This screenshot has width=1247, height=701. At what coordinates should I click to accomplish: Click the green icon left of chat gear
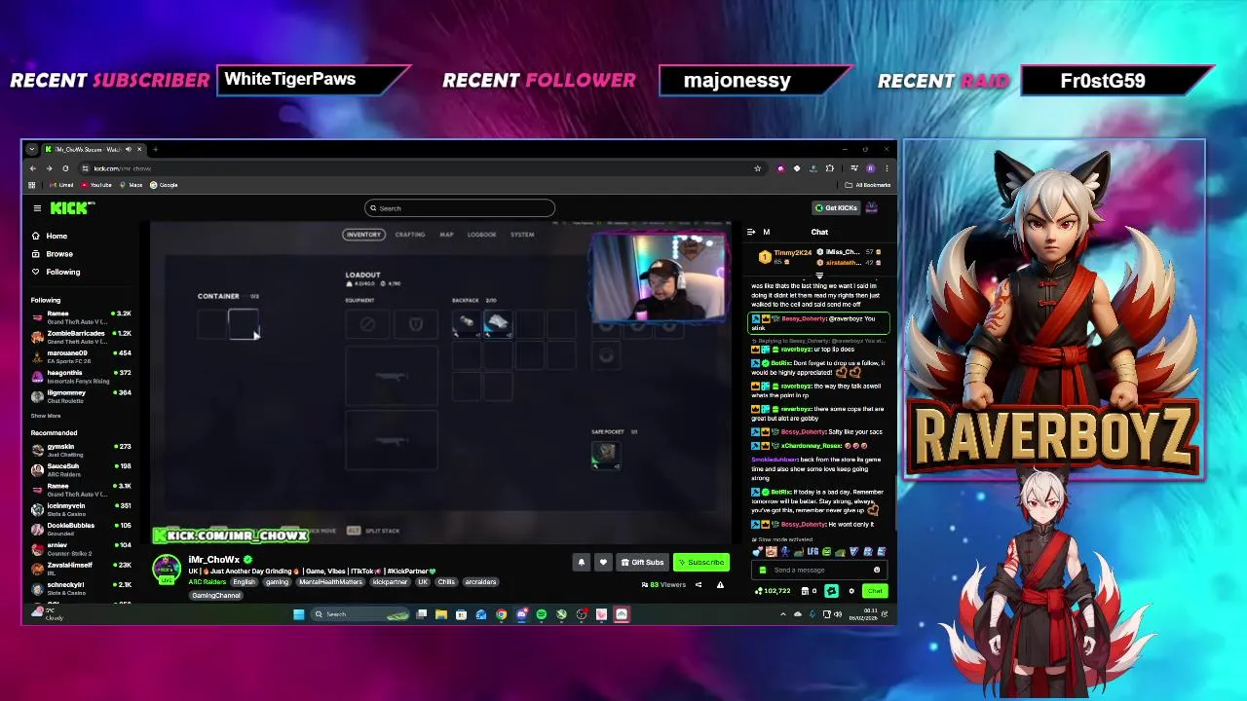click(x=831, y=591)
